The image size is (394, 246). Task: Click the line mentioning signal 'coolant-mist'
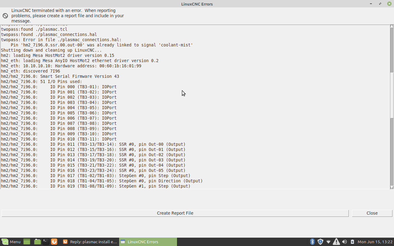pyautogui.click(x=102, y=45)
